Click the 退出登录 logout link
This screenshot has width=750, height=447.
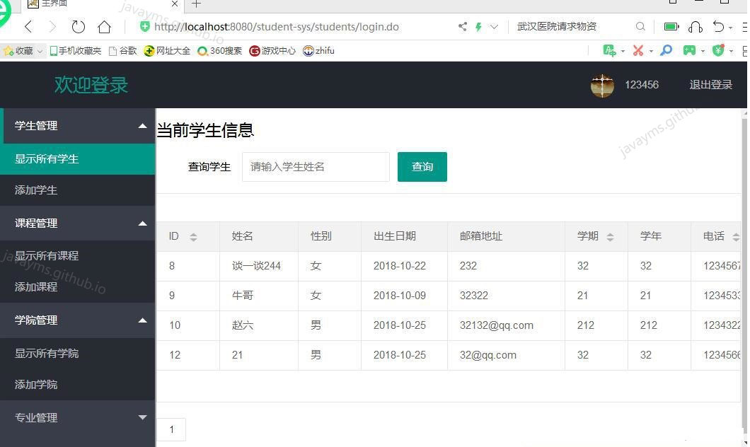pos(710,84)
